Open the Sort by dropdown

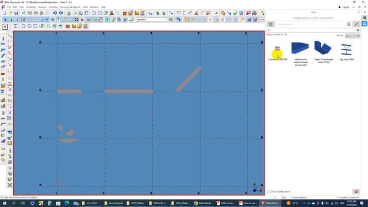click(352, 36)
